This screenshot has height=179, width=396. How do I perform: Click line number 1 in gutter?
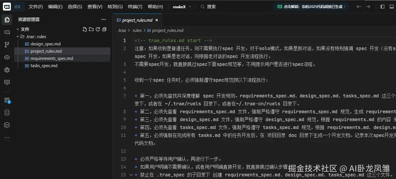pyautogui.click(x=124, y=41)
